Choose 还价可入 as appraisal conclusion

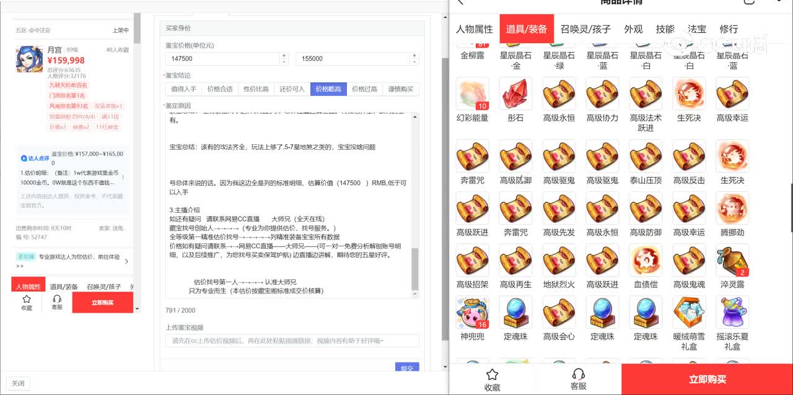(292, 89)
